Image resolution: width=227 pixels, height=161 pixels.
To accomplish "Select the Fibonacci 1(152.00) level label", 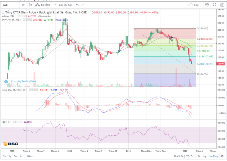I will coord(202,74).
